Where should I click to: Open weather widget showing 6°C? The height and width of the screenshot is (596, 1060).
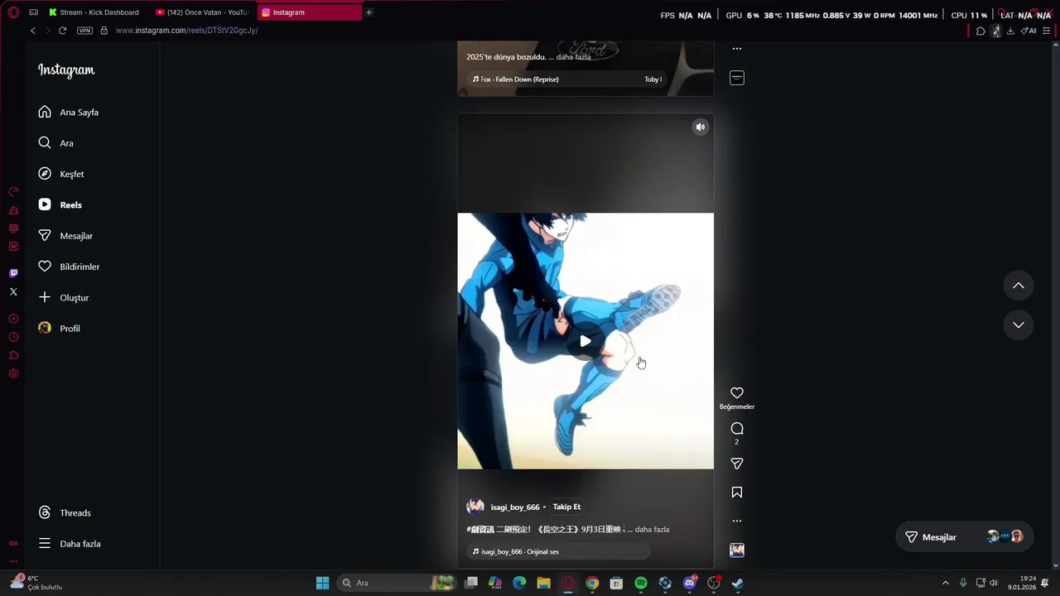tap(37, 583)
